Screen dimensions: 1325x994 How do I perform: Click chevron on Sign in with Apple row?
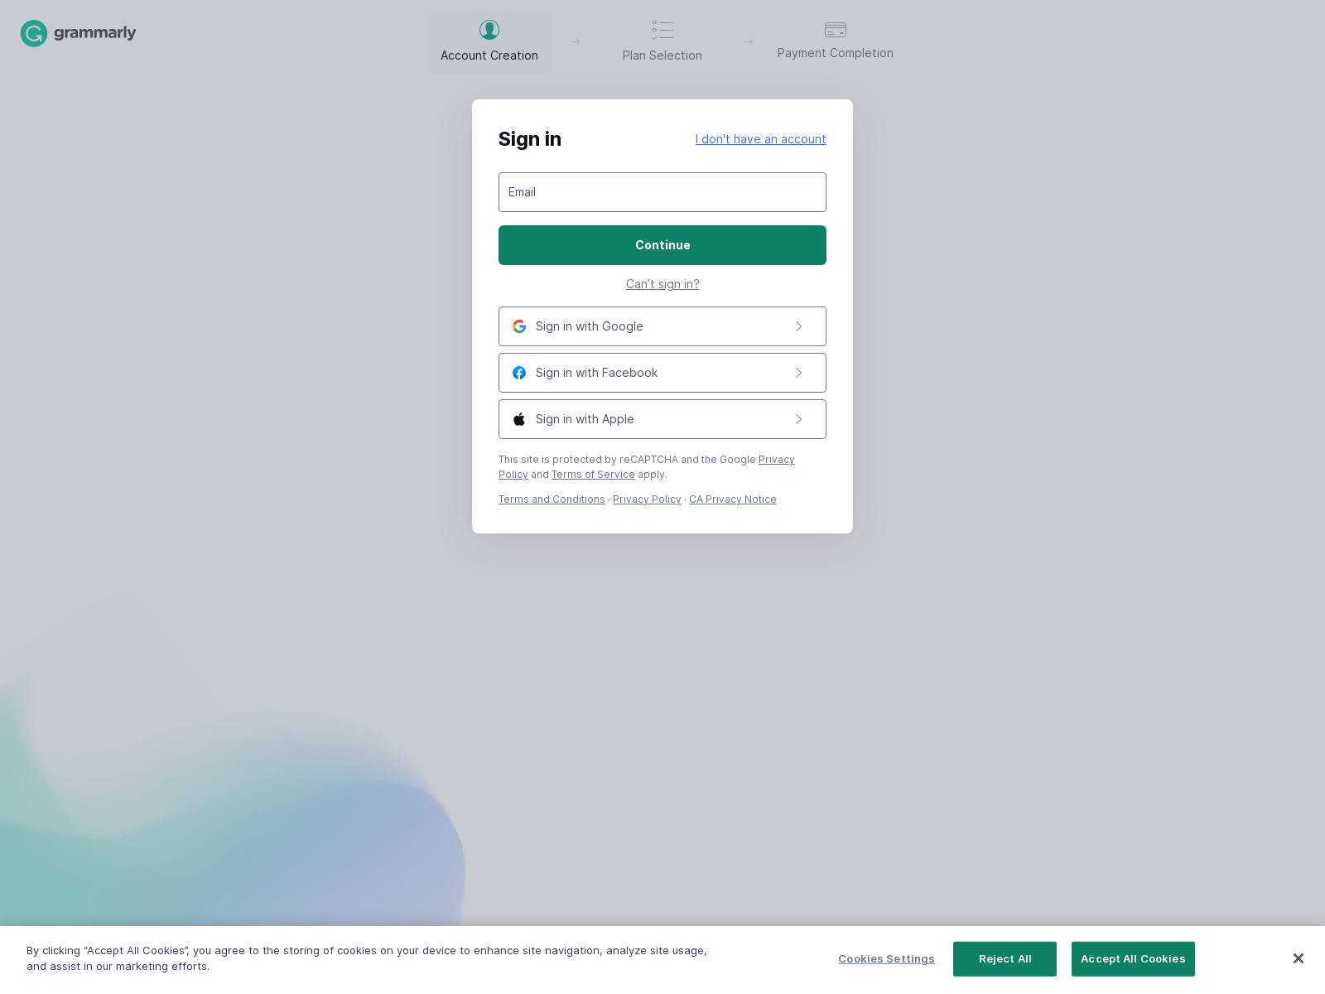click(798, 419)
